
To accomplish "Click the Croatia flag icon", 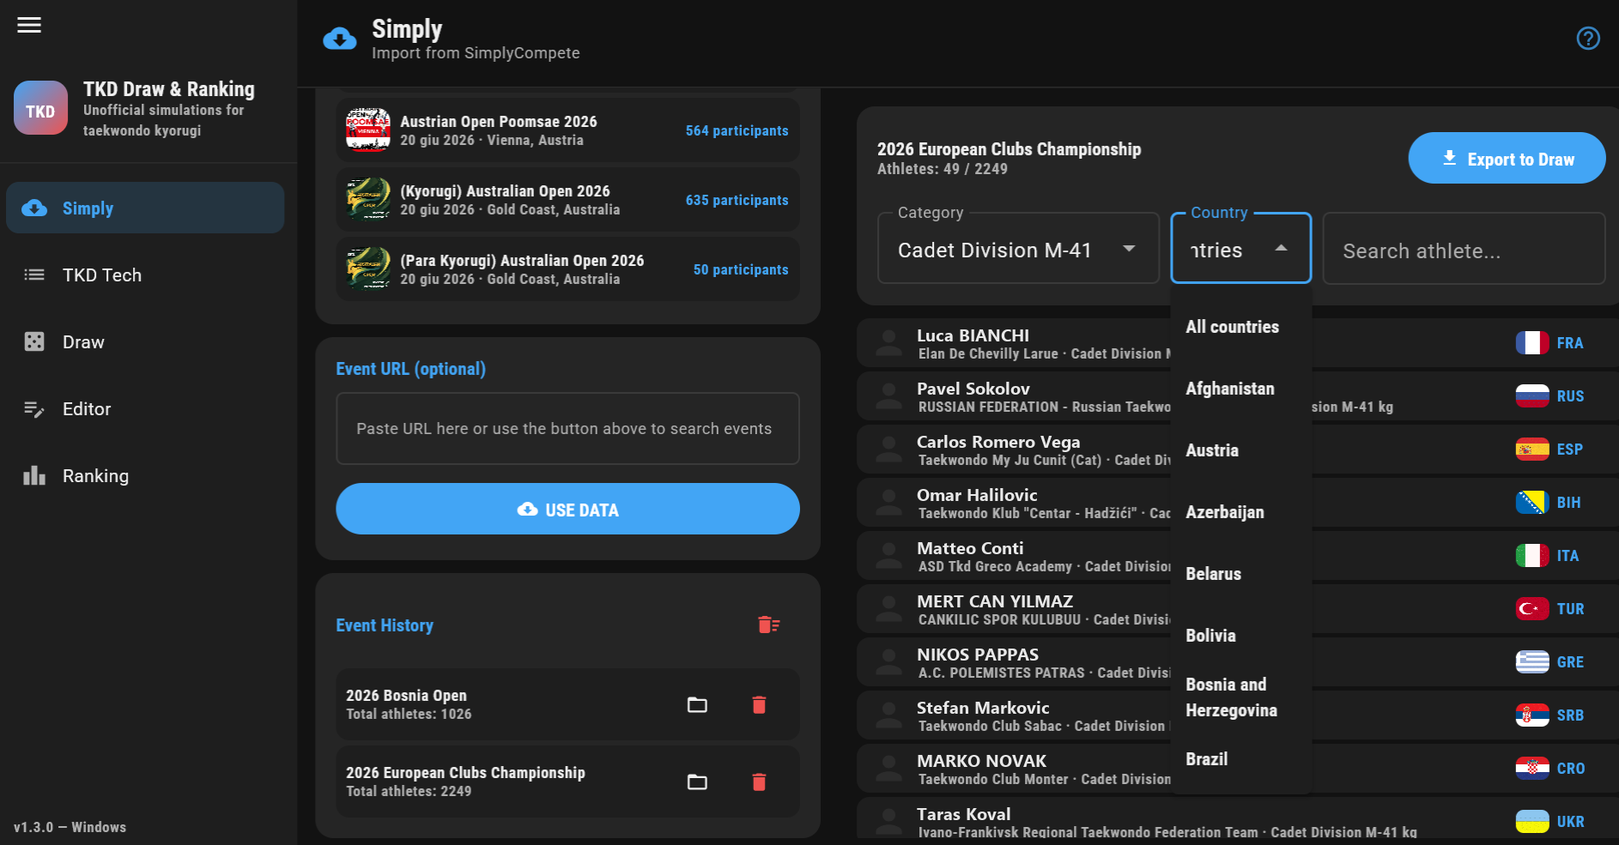I will (x=1532, y=769).
